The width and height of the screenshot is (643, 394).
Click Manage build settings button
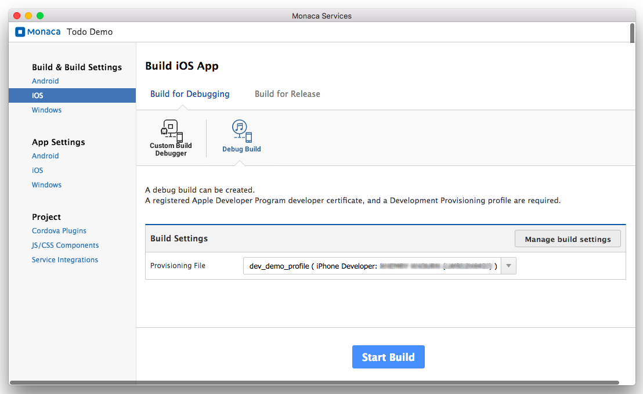pos(568,239)
